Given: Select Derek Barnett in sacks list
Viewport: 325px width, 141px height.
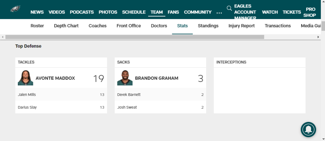Looking at the screenshot, I should [129, 95].
